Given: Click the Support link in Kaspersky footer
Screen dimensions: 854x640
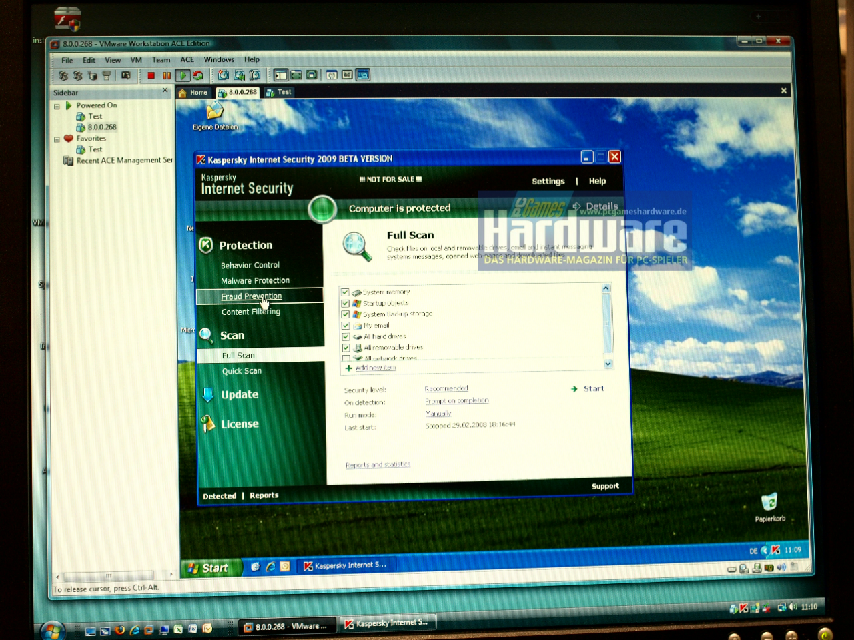Looking at the screenshot, I should tap(605, 486).
